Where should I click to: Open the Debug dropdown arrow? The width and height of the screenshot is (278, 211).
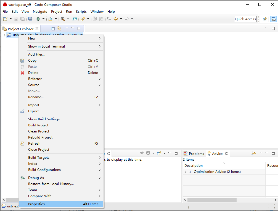coord(43,19)
